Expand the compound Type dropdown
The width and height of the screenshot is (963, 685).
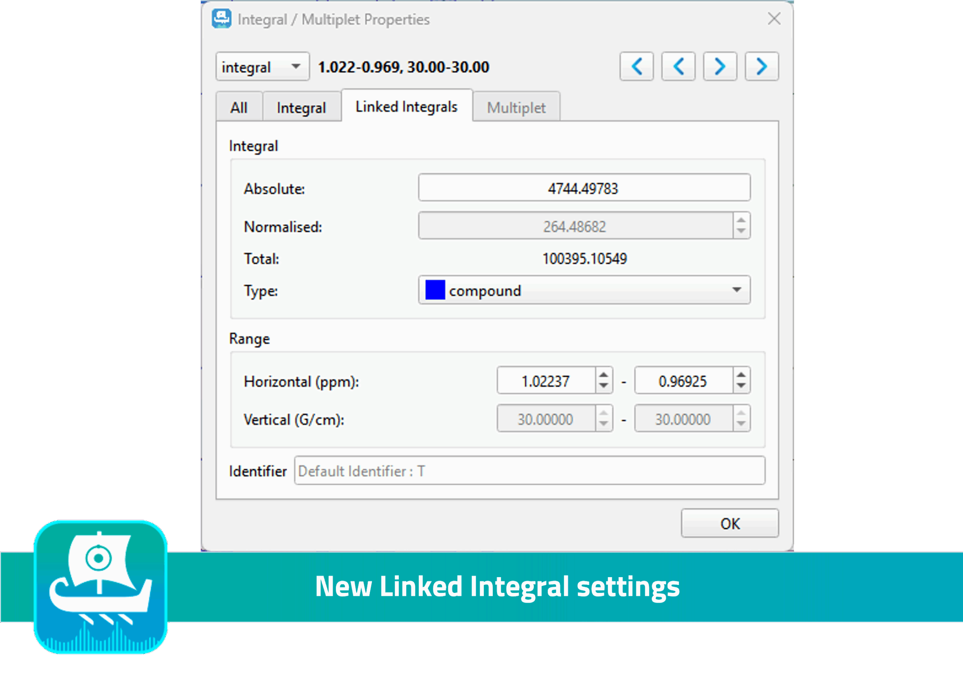point(737,290)
